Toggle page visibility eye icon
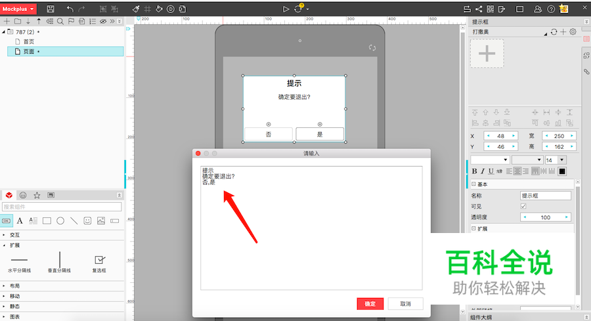The width and height of the screenshot is (591, 321). pyautogui.click(x=103, y=22)
